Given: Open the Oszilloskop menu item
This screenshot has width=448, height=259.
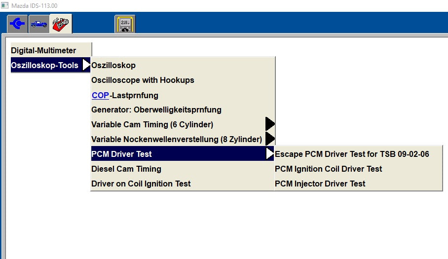Looking at the screenshot, I should point(113,65).
